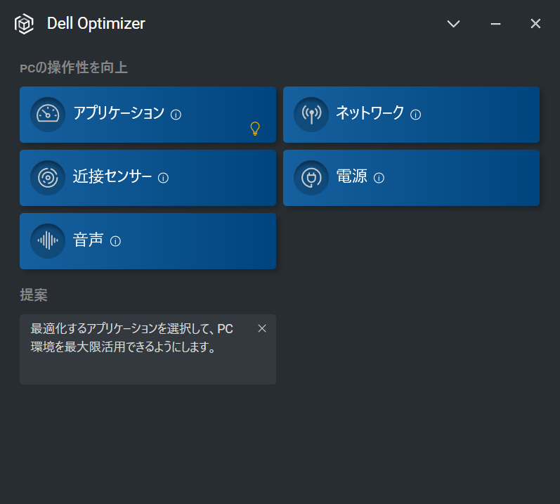The width and height of the screenshot is (560, 504).
Task: Click the 音声 waveform icon
Action: 48,241
